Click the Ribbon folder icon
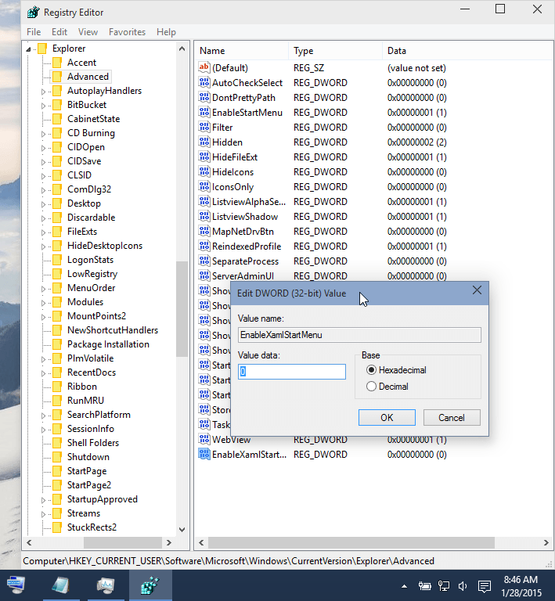The height and width of the screenshot is (601, 555). click(56, 387)
